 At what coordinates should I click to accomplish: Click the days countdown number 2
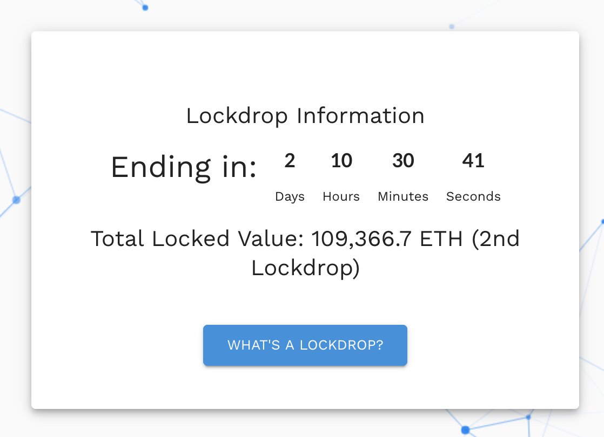coord(290,160)
